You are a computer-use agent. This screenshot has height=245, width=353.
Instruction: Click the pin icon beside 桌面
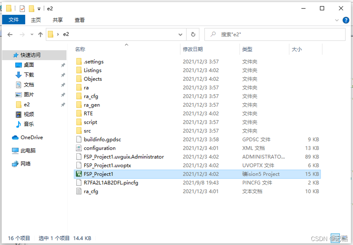click(x=63, y=65)
